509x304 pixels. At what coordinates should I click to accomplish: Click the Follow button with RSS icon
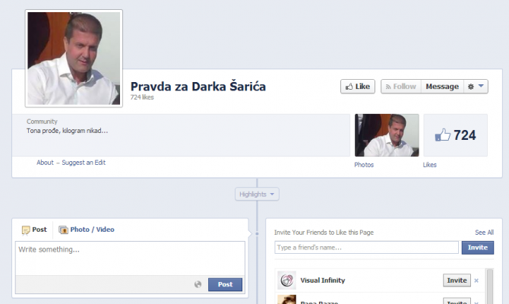click(x=400, y=87)
